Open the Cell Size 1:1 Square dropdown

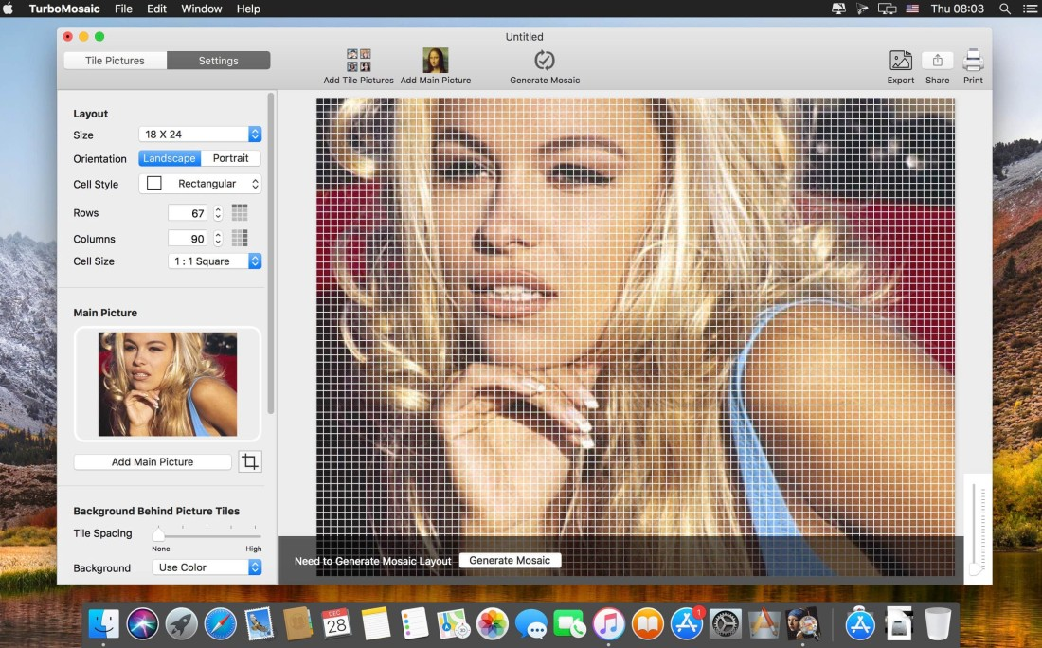(215, 261)
